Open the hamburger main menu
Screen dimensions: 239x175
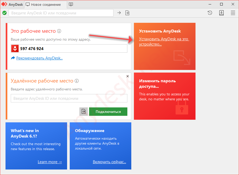(233, 13)
